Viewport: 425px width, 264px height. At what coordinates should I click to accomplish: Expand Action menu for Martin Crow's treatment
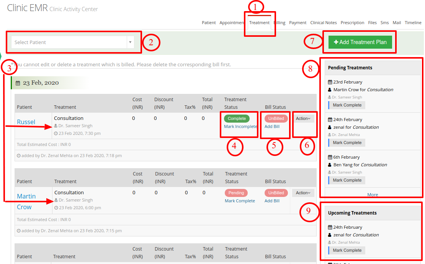(x=303, y=193)
